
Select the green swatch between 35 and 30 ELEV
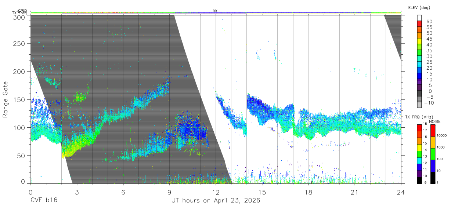click(x=419, y=53)
